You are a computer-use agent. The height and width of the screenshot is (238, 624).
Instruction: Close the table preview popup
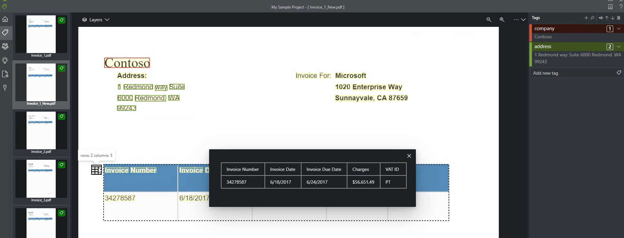coord(409,156)
